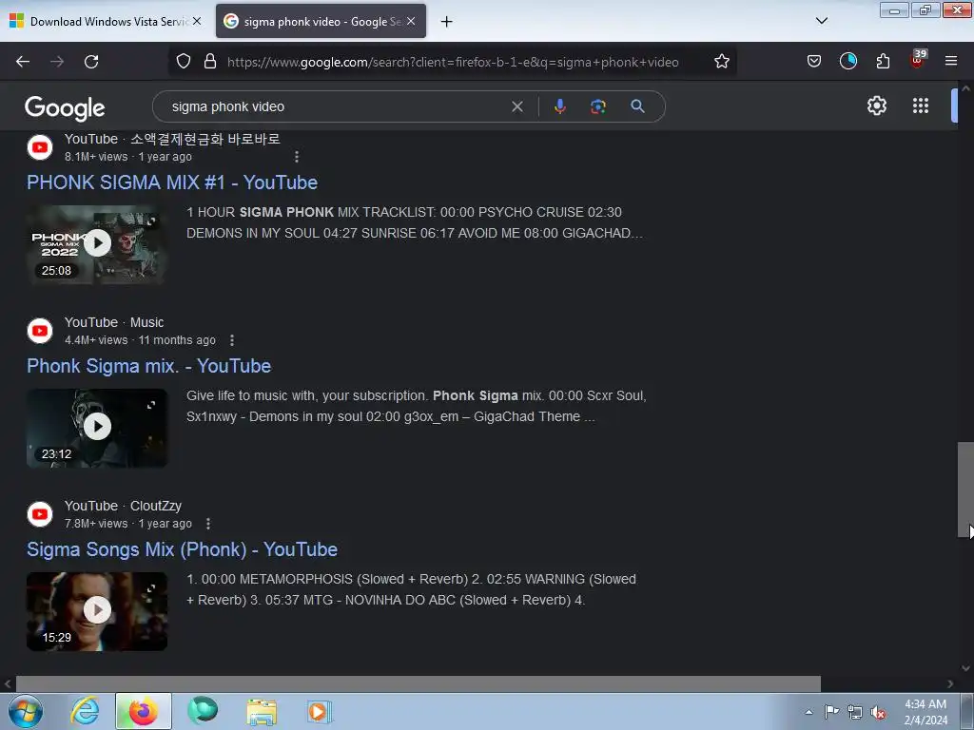Reload the current page
Screen dimensions: 974x730
(91, 62)
